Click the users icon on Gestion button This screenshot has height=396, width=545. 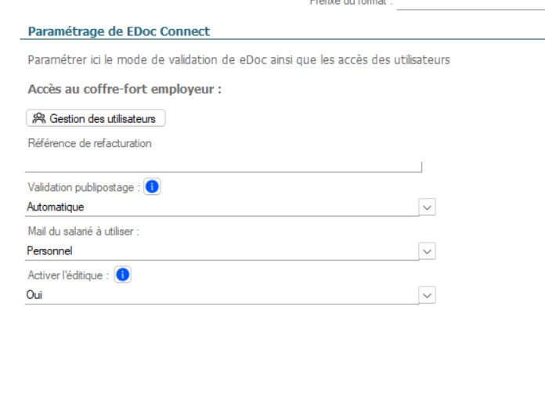pyautogui.click(x=38, y=119)
